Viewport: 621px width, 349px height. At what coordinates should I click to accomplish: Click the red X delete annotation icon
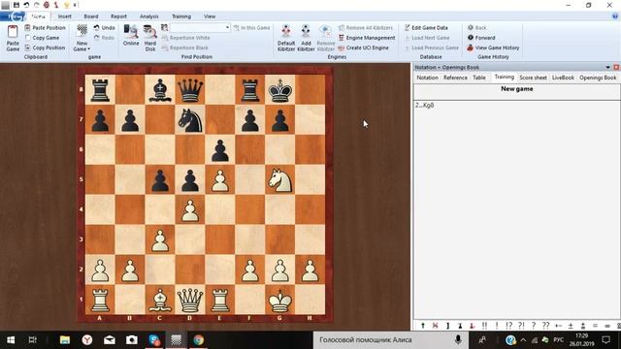point(436,326)
